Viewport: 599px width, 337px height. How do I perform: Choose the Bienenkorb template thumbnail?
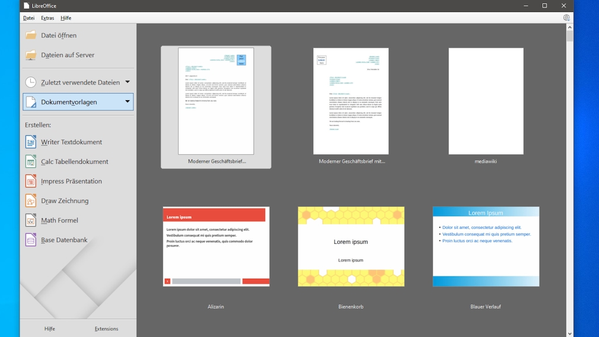(x=351, y=246)
